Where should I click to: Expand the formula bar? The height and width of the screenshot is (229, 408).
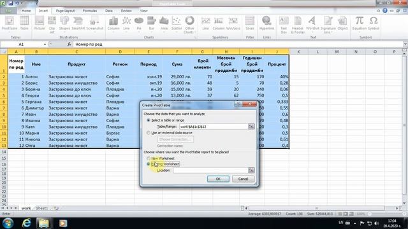coord(405,45)
